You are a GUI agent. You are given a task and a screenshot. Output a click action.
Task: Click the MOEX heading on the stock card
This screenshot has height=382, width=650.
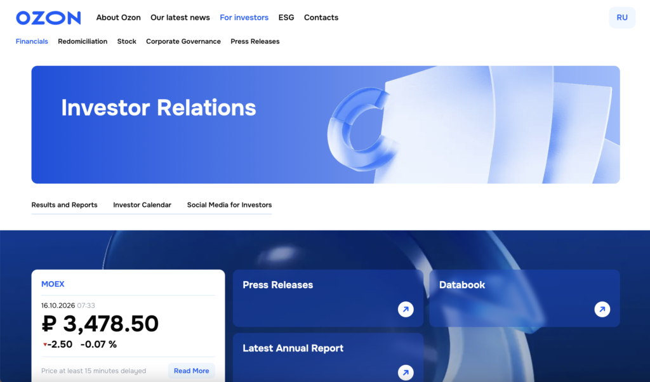click(x=53, y=284)
